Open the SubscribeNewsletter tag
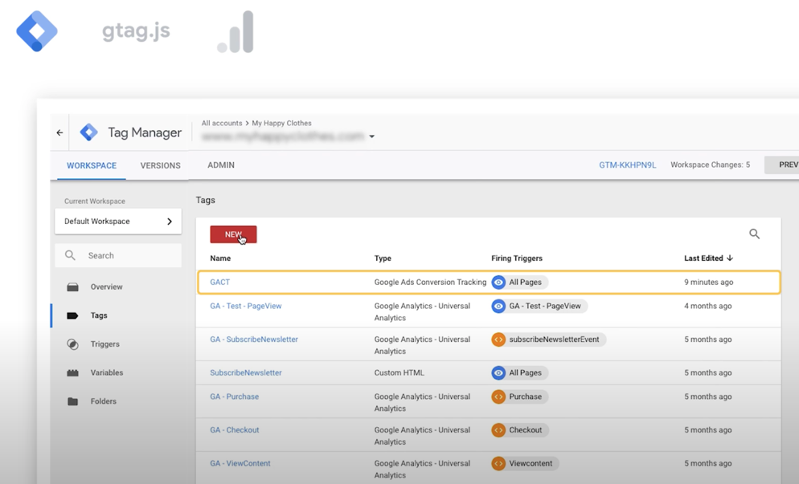This screenshot has height=484, width=799. (246, 372)
